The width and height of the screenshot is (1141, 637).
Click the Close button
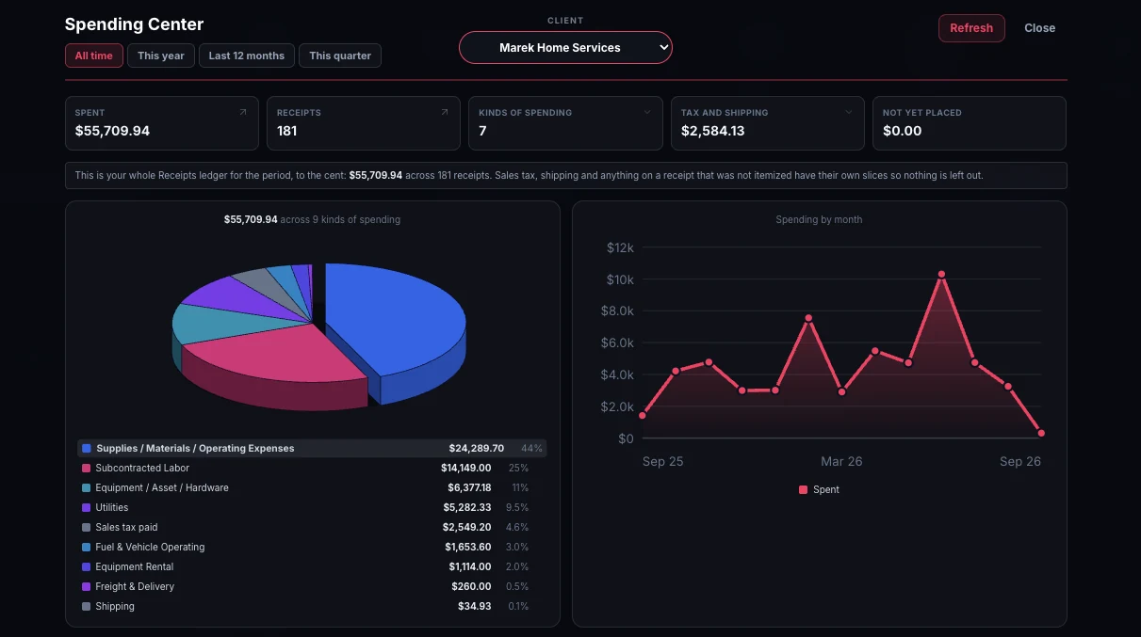tap(1040, 28)
